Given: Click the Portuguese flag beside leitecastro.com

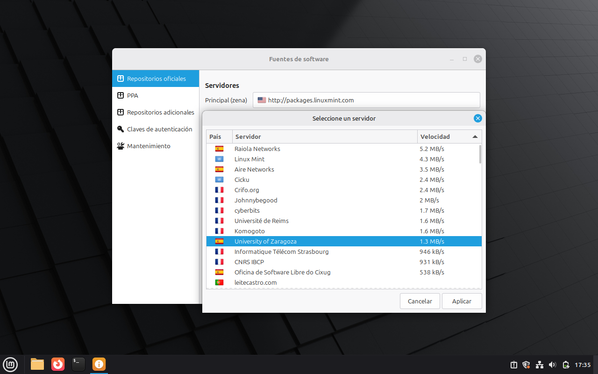Looking at the screenshot, I should coord(219,282).
